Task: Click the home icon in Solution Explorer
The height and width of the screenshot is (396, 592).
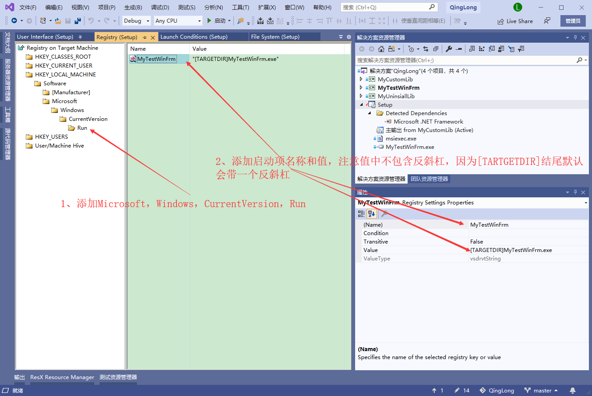Action: coord(381,49)
